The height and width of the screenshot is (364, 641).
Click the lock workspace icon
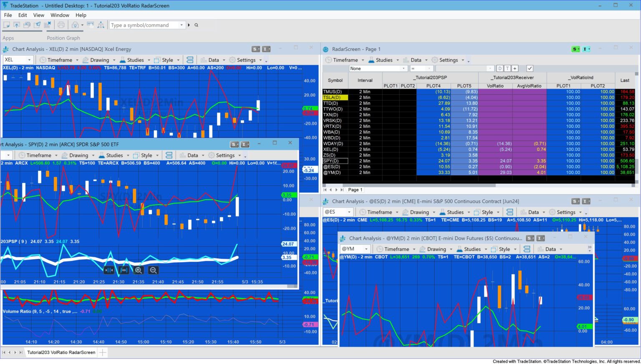pyautogui.click(x=76, y=25)
